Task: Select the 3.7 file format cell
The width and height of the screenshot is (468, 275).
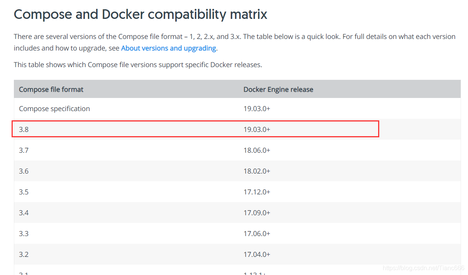Action: coord(24,150)
